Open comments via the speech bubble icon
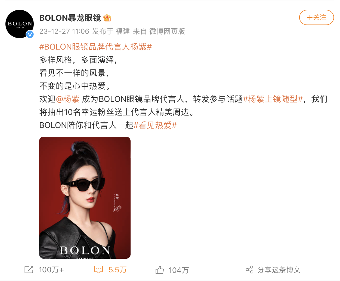This screenshot has height=281, width=340. coord(98,270)
